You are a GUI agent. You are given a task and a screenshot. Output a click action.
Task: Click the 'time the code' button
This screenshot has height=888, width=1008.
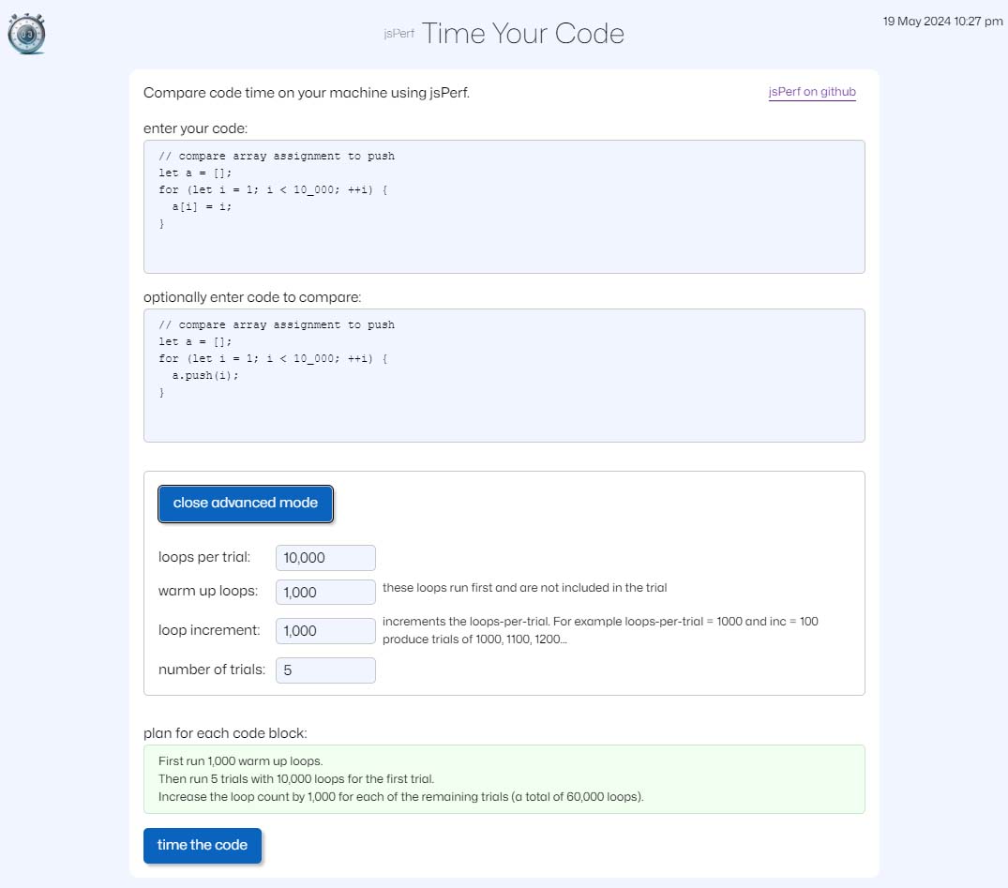[202, 845]
